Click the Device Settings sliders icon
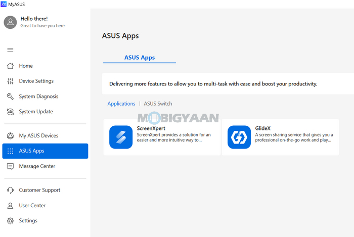Screen dimensions: 354x237 coord(10,81)
